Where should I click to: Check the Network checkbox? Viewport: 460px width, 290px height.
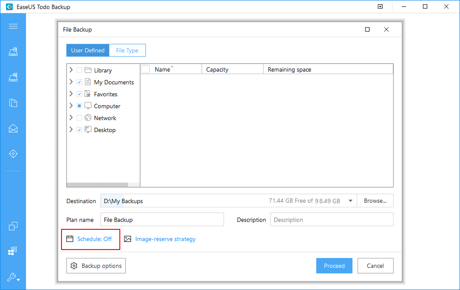click(x=79, y=118)
